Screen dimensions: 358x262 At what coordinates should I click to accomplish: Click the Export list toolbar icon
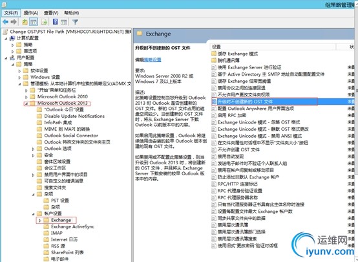(x=44, y=22)
